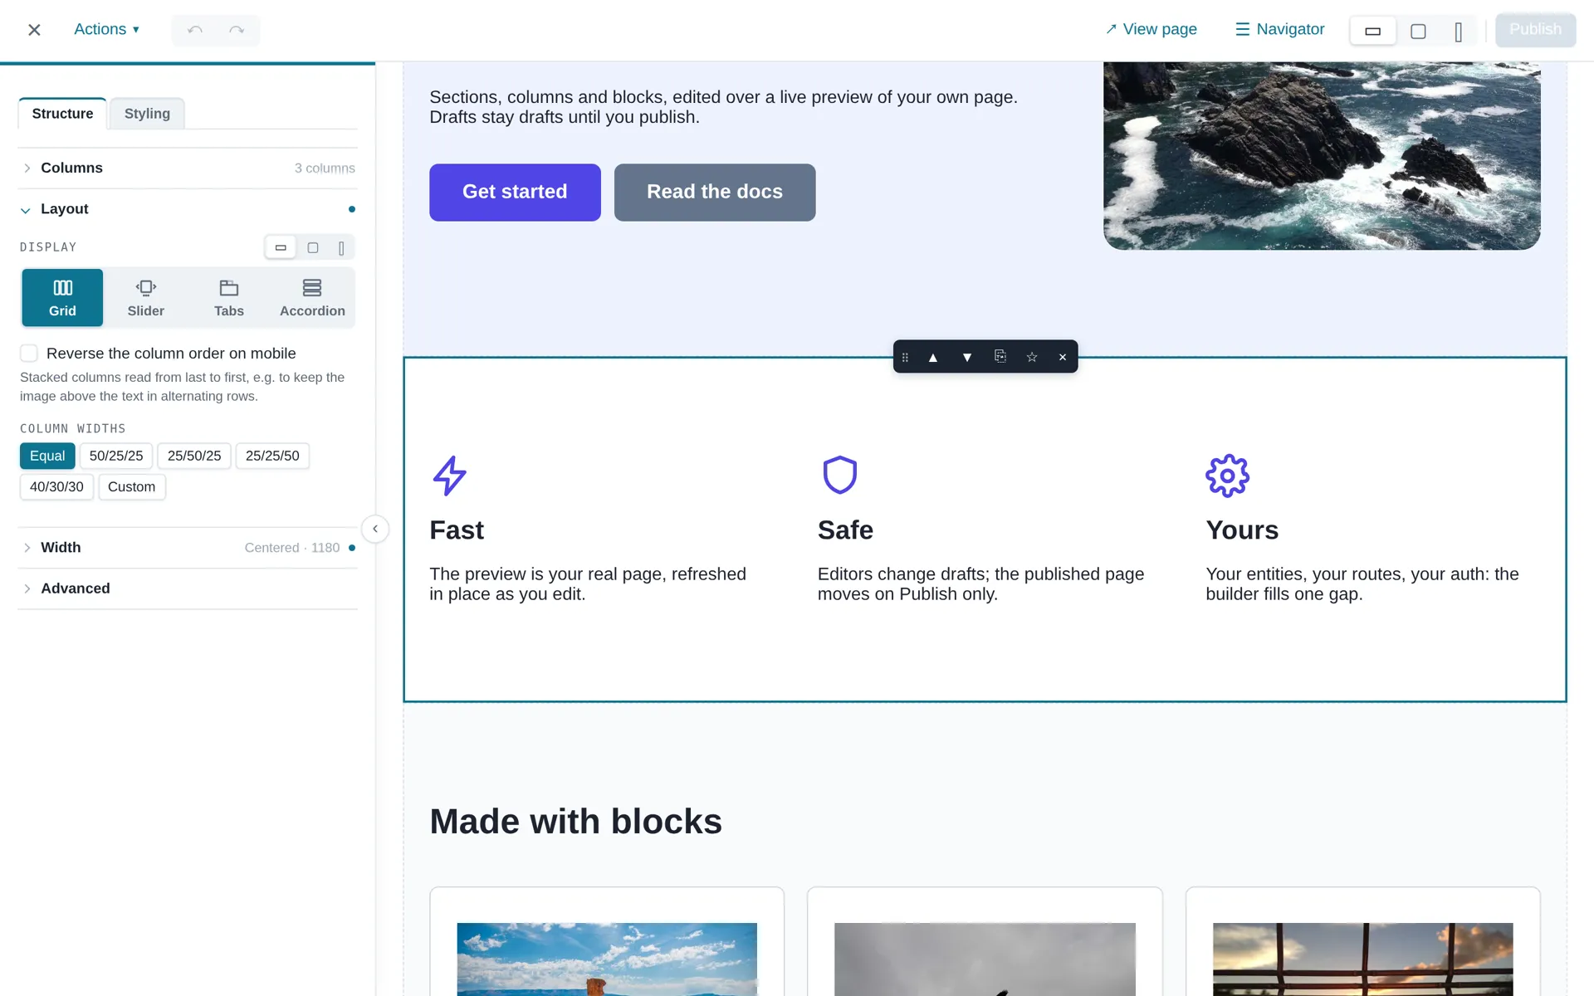
Task: Open the Actions dropdown menu
Action: [x=107, y=30]
